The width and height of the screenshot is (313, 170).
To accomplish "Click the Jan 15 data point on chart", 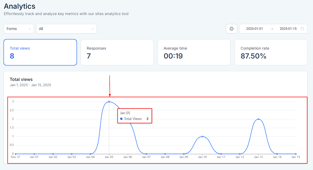I will 296,154.
